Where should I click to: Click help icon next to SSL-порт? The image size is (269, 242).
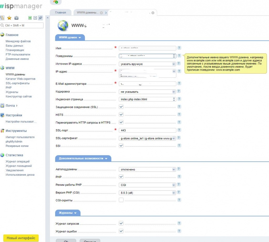179,130
